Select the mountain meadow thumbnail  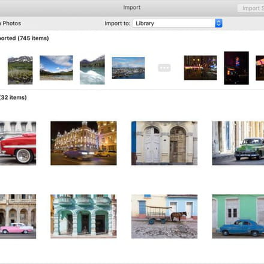pos(20,70)
